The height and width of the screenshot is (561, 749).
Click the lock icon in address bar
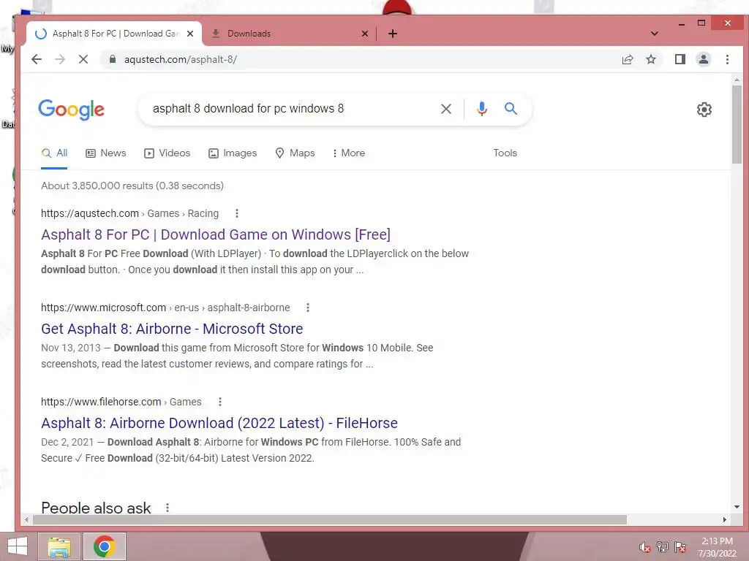tap(113, 59)
